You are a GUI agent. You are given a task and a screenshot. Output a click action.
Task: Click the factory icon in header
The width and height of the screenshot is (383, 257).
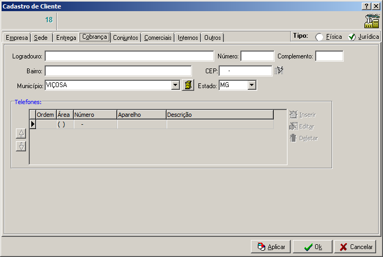point(372,21)
